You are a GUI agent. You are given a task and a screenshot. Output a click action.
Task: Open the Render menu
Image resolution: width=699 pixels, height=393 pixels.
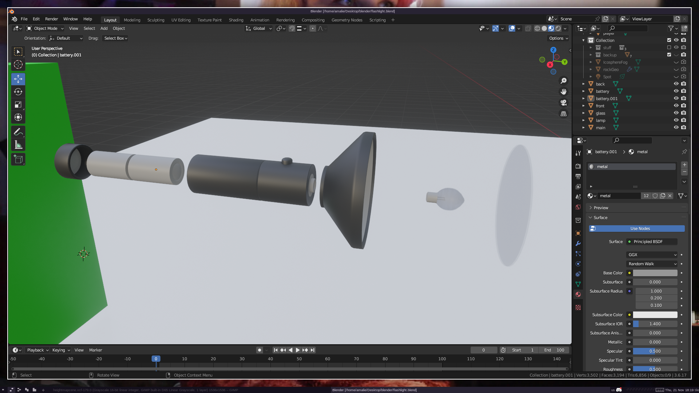pos(51,19)
